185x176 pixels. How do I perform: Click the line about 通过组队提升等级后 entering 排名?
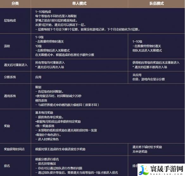click(x=77, y=173)
